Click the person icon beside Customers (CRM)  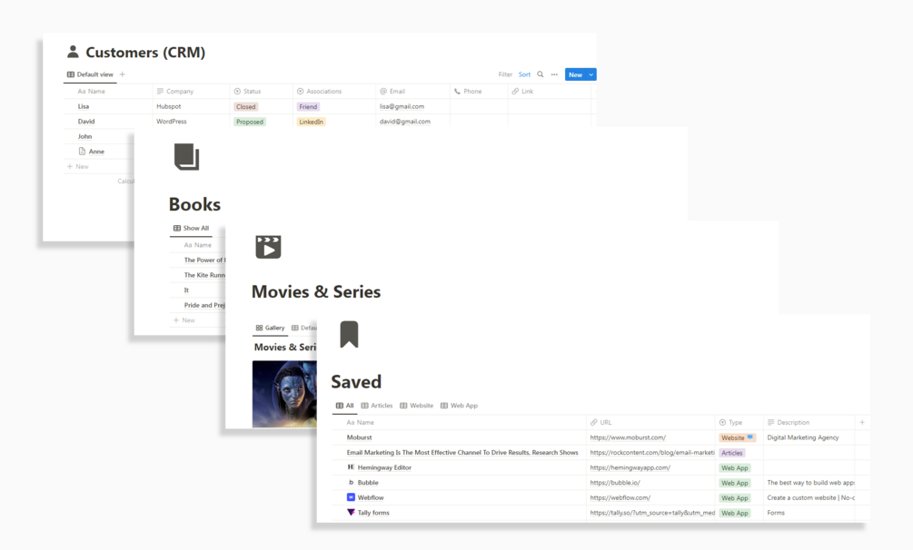73,52
